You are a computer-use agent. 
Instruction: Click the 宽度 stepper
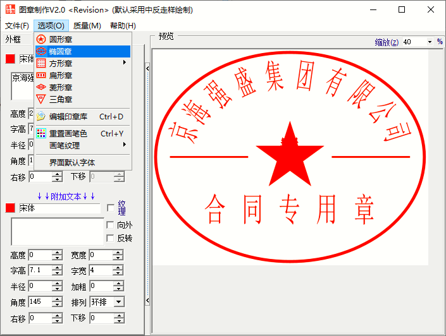(118, 255)
